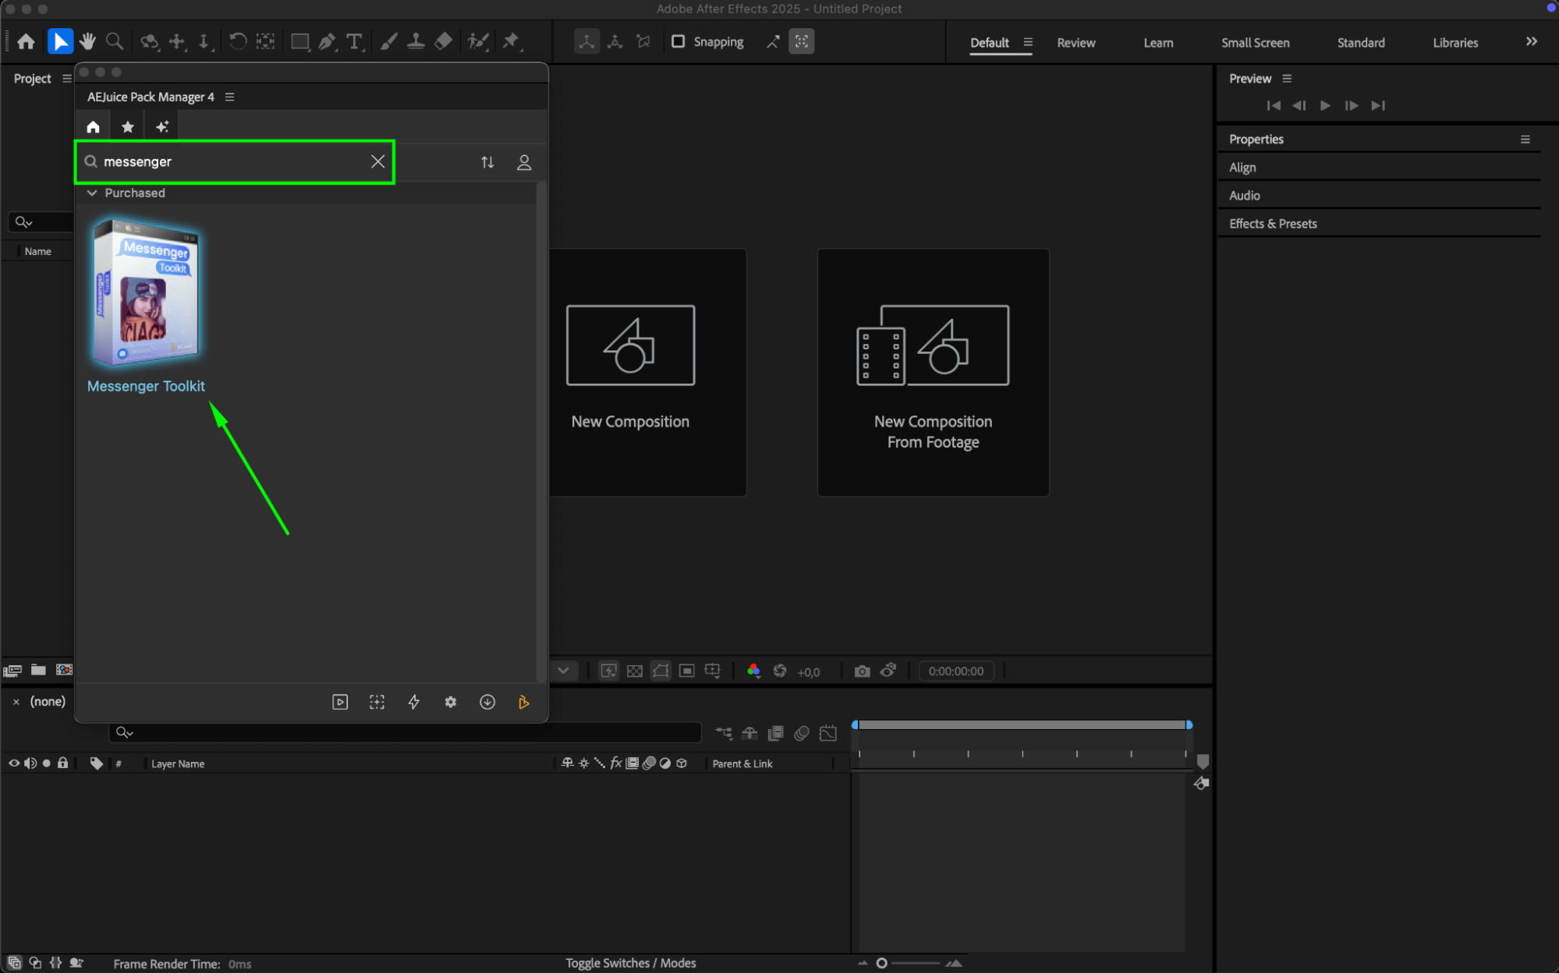This screenshot has height=974, width=1559.
Task: Open the Messenger Toolkit link
Action: coord(146,386)
